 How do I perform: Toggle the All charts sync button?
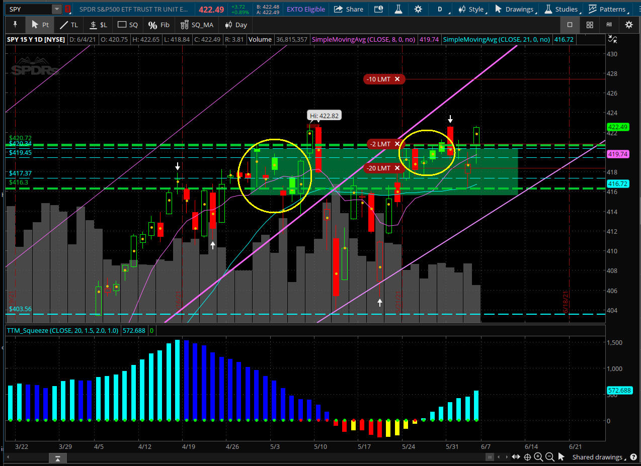click(x=609, y=25)
